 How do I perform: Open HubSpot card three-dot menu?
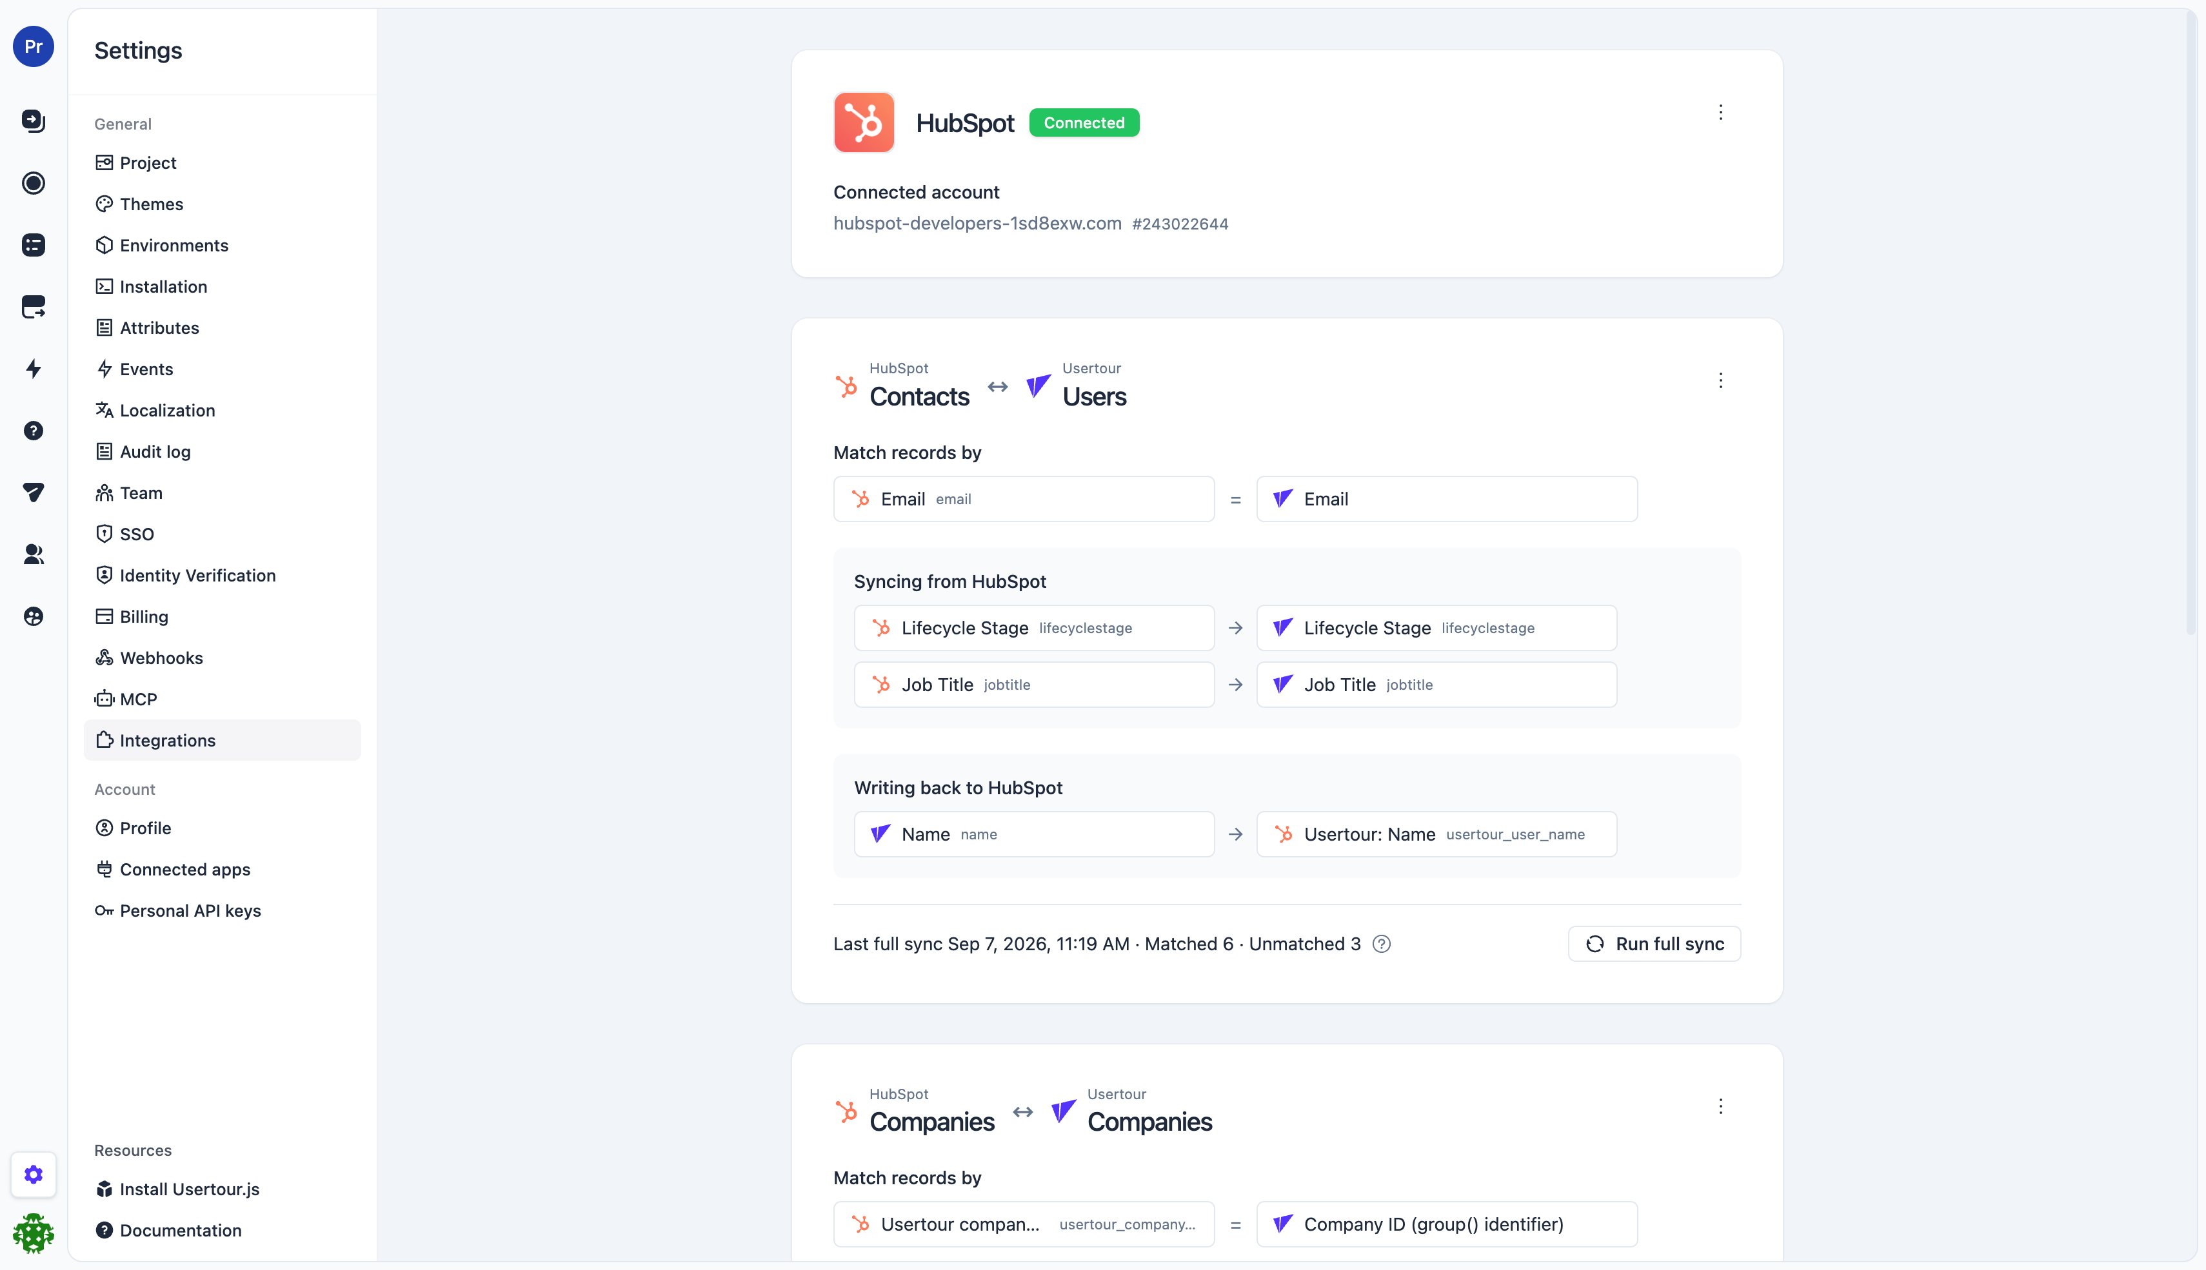(x=1720, y=112)
